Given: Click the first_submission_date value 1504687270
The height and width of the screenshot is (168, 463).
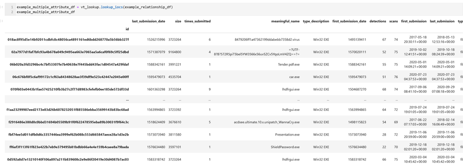Looking at the screenshot, I should (x=357, y=89).
